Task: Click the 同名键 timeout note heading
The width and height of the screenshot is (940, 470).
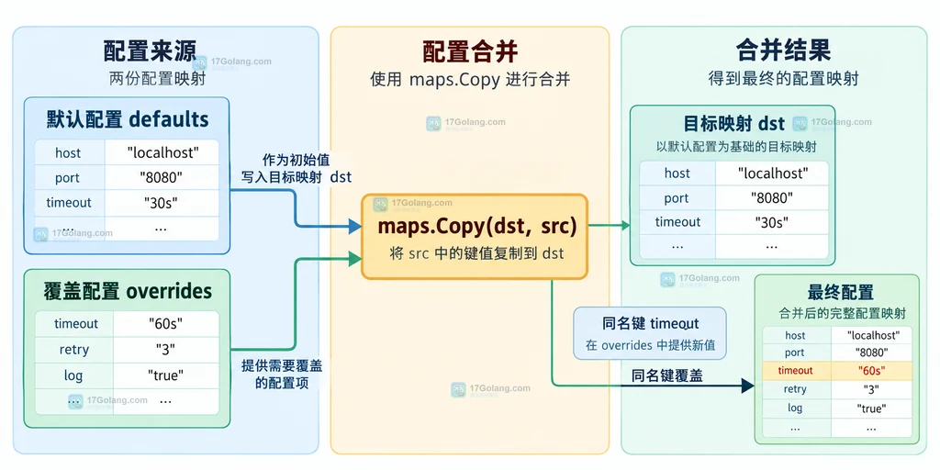Action: (651, 324)
